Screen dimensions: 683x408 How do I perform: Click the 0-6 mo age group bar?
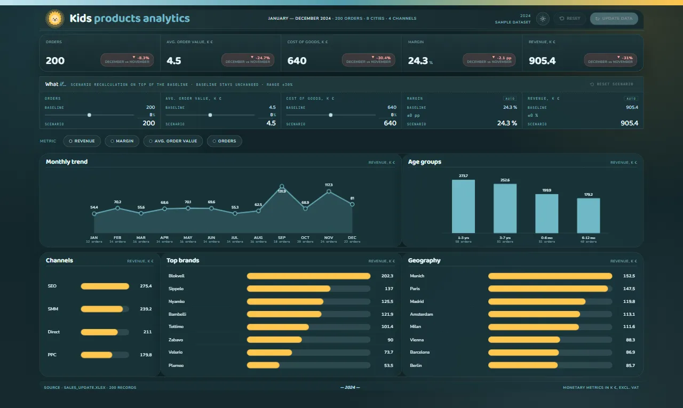546,213
